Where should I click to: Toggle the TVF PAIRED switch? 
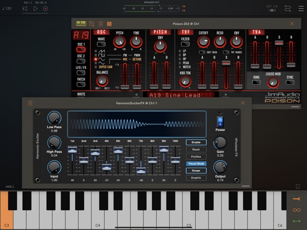(x=226, y=52)
